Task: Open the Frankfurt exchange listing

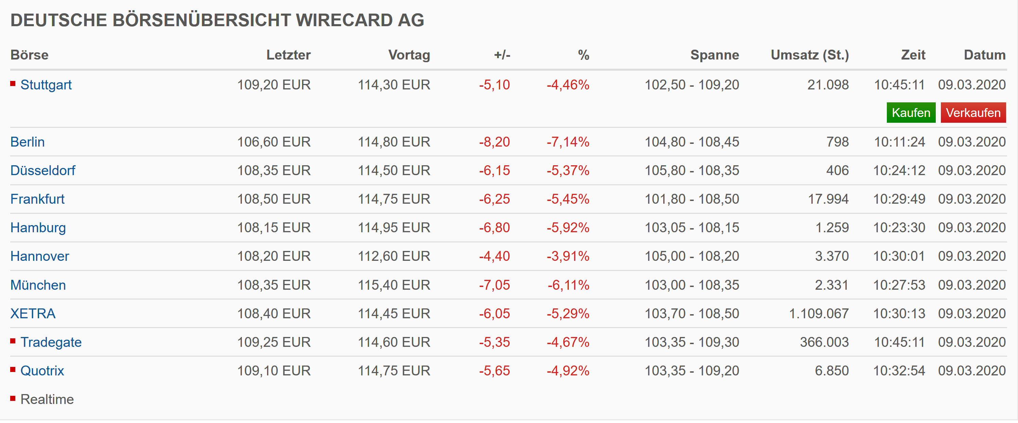Action: [37, 199]
